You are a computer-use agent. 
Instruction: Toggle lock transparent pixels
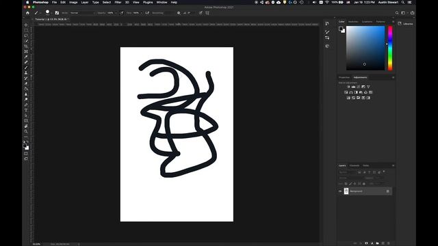tap(346, 184)
